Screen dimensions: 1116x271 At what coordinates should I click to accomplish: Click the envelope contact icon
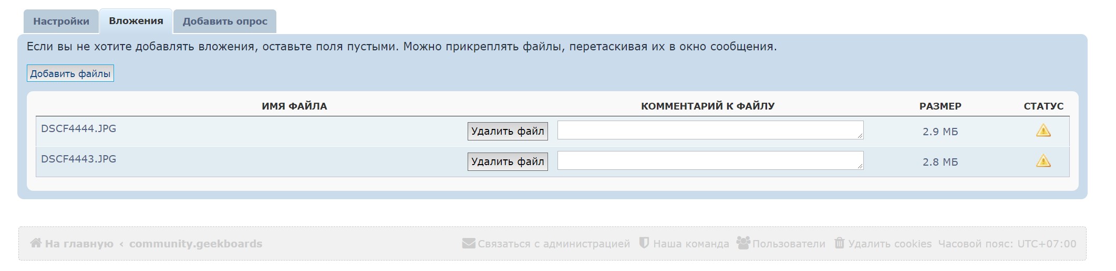pos(468,243)
